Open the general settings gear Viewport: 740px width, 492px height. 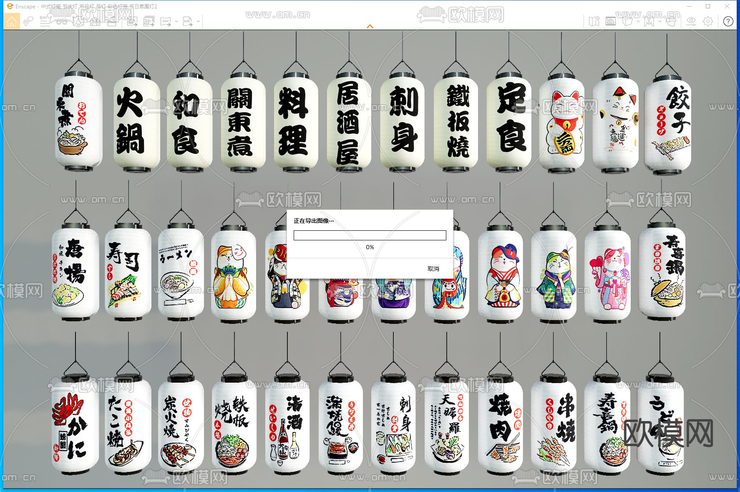[707, 21]
